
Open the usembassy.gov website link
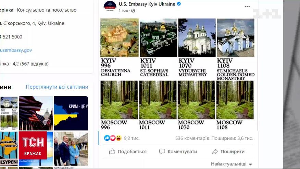(16, 50)
